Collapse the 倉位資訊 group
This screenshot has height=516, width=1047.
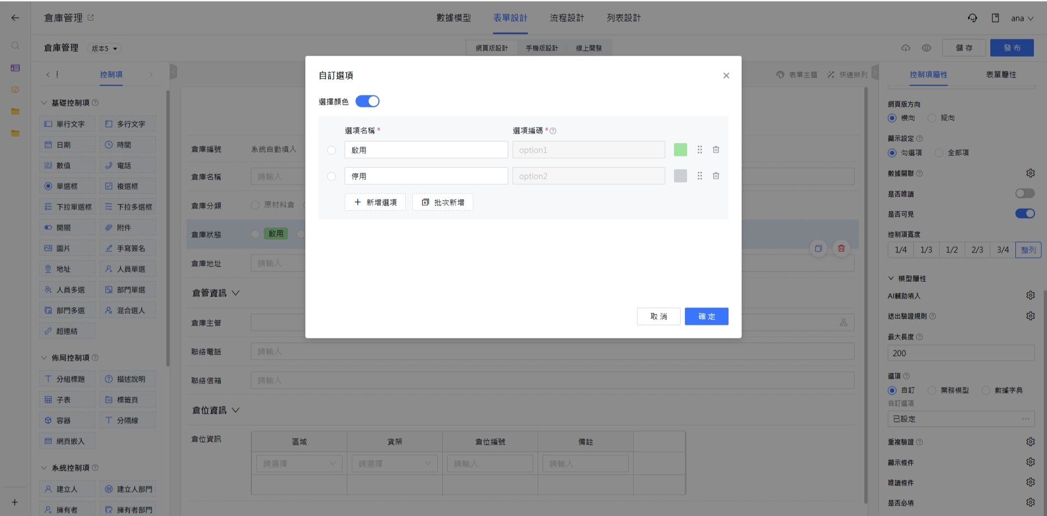click(x=236, y=410)
